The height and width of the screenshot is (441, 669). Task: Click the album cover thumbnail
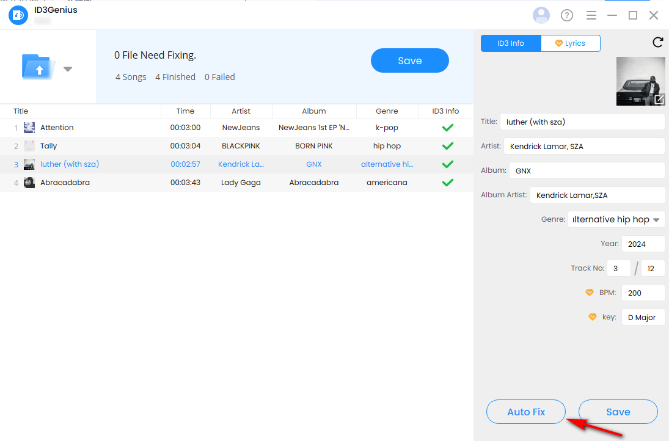point(640,81)
